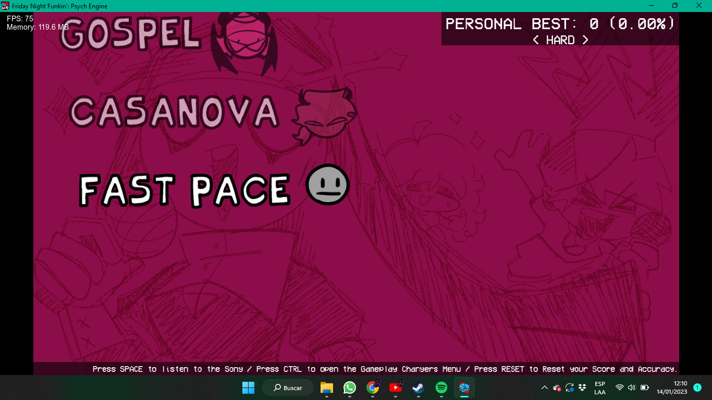Screen dimensions: 712x400
Task: Click the HARD difficulty label
Action: [560, 40]
